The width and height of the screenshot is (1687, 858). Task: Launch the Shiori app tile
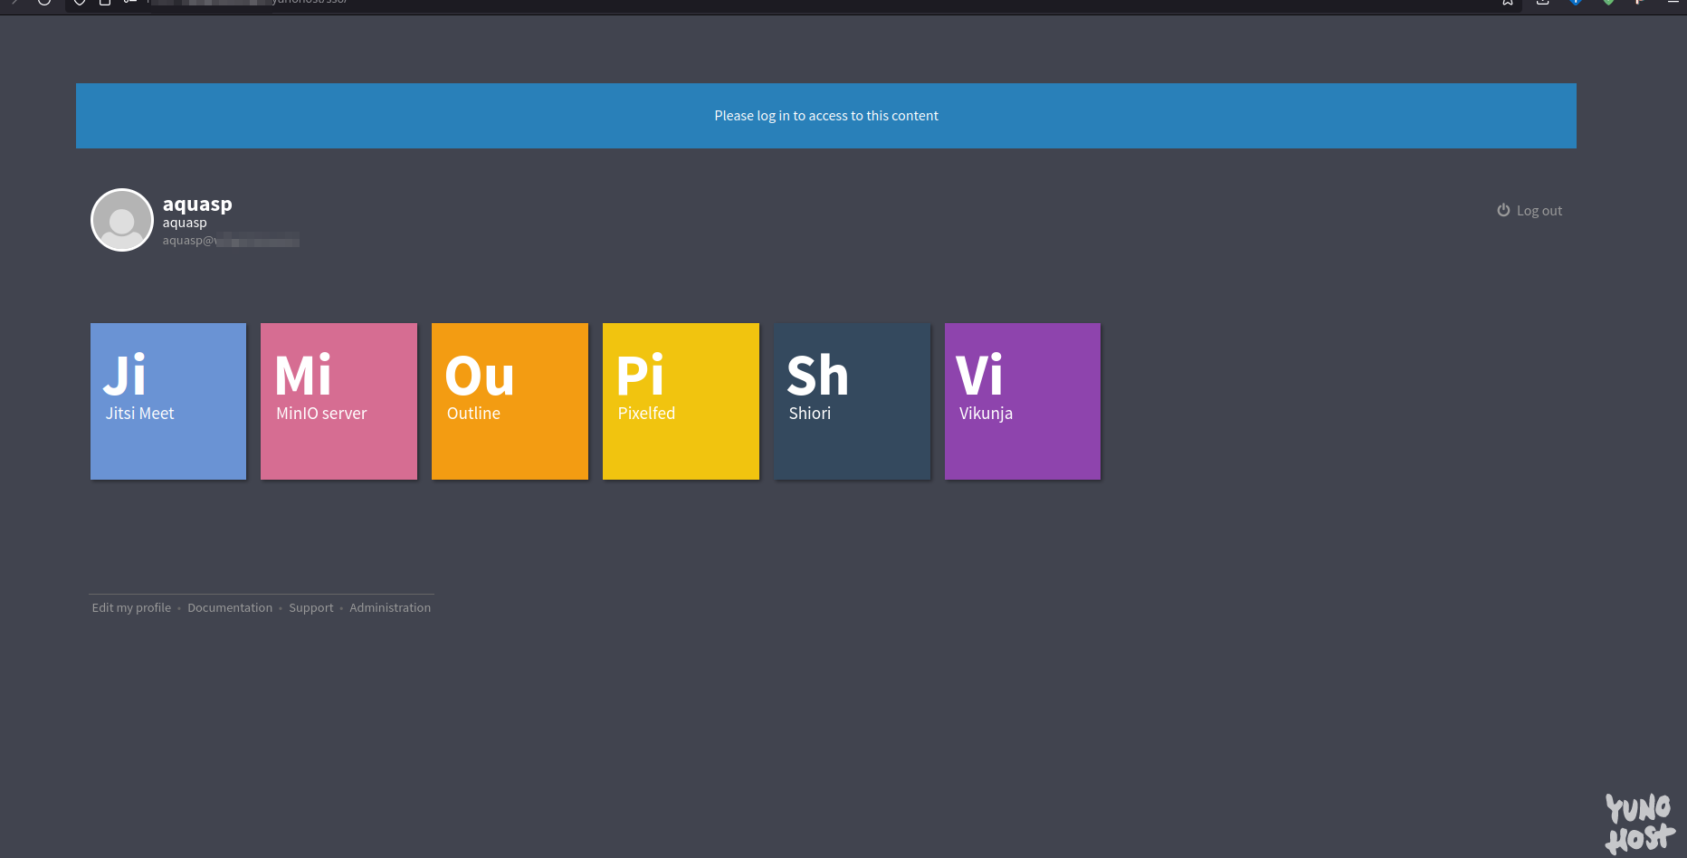click(x=852, y=401)
